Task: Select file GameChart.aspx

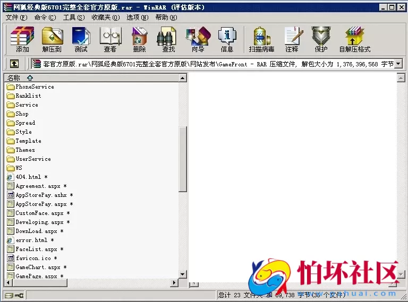Action: coord(37,267)
